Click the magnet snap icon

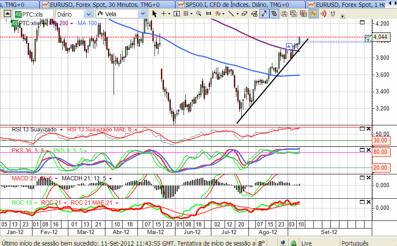coord(333,14)
